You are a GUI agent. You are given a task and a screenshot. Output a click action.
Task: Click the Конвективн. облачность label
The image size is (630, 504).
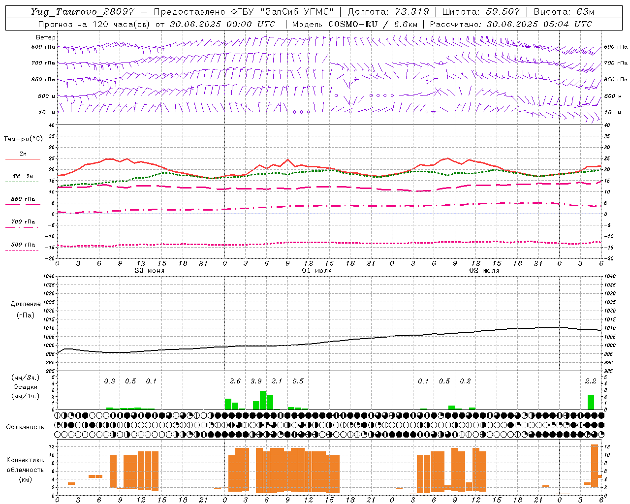(x=25, y=465)
